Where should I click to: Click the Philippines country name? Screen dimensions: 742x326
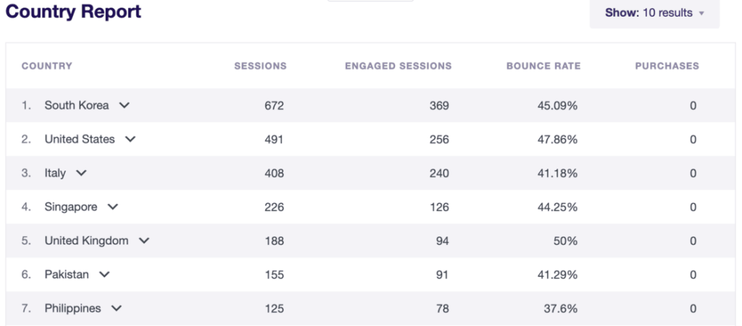tap(73, 309)
